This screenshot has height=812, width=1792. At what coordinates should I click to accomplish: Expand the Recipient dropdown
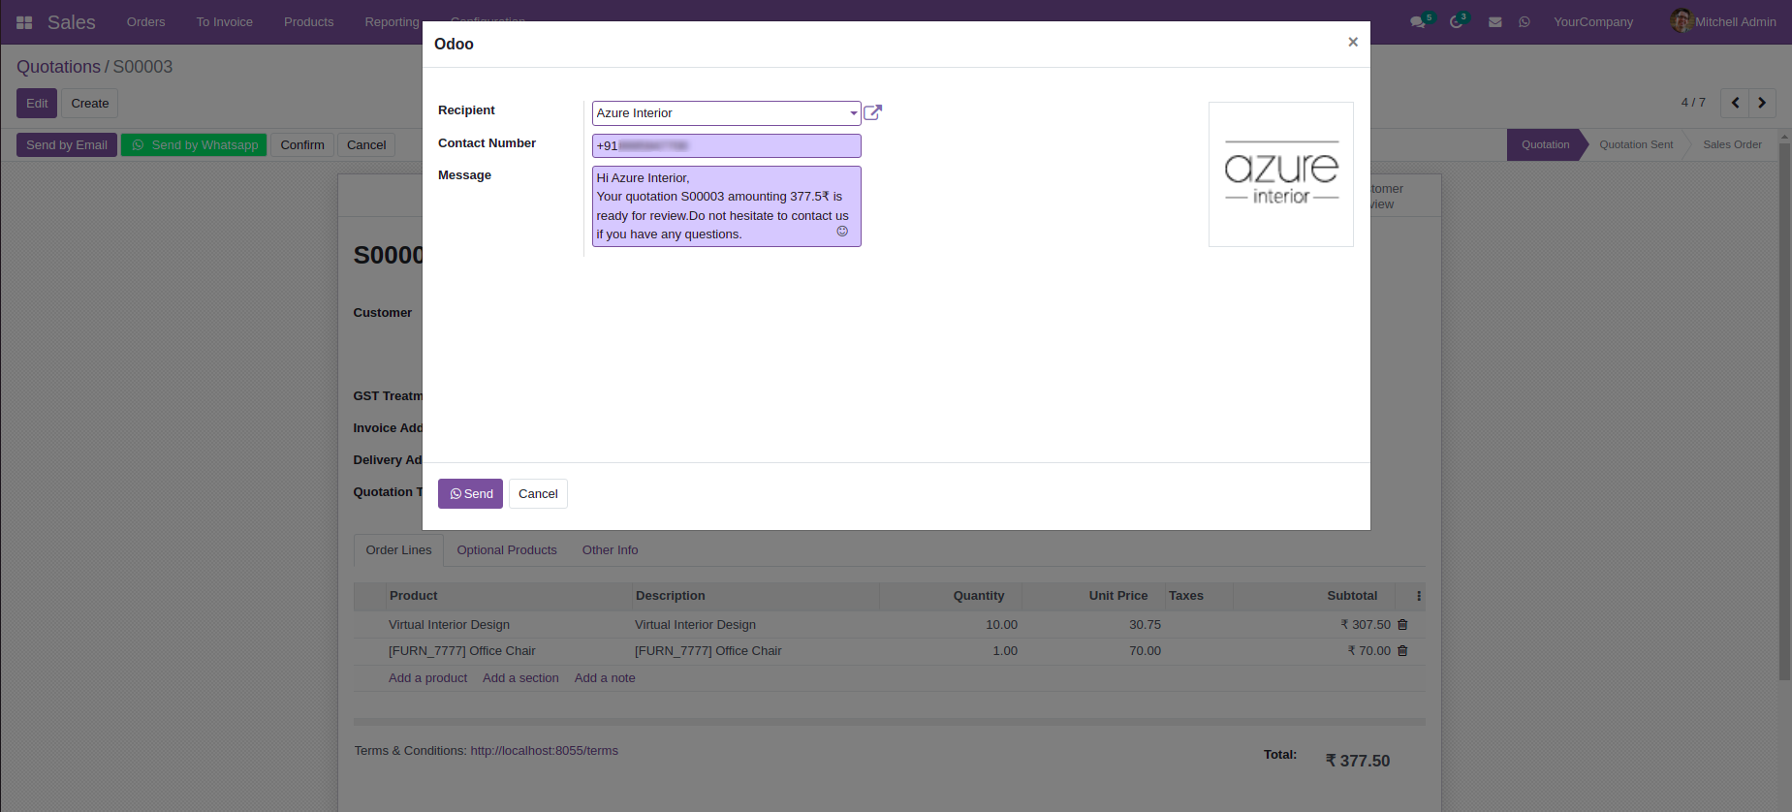tap(853, 113)
